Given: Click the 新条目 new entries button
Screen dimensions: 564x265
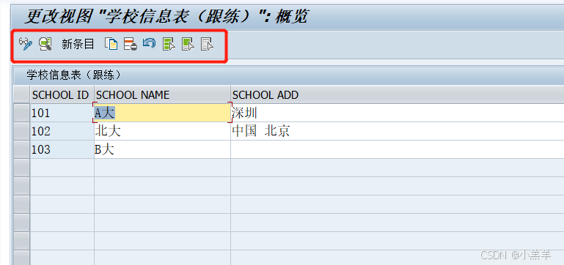Looking at the screenshot, I should click(78, 44).
